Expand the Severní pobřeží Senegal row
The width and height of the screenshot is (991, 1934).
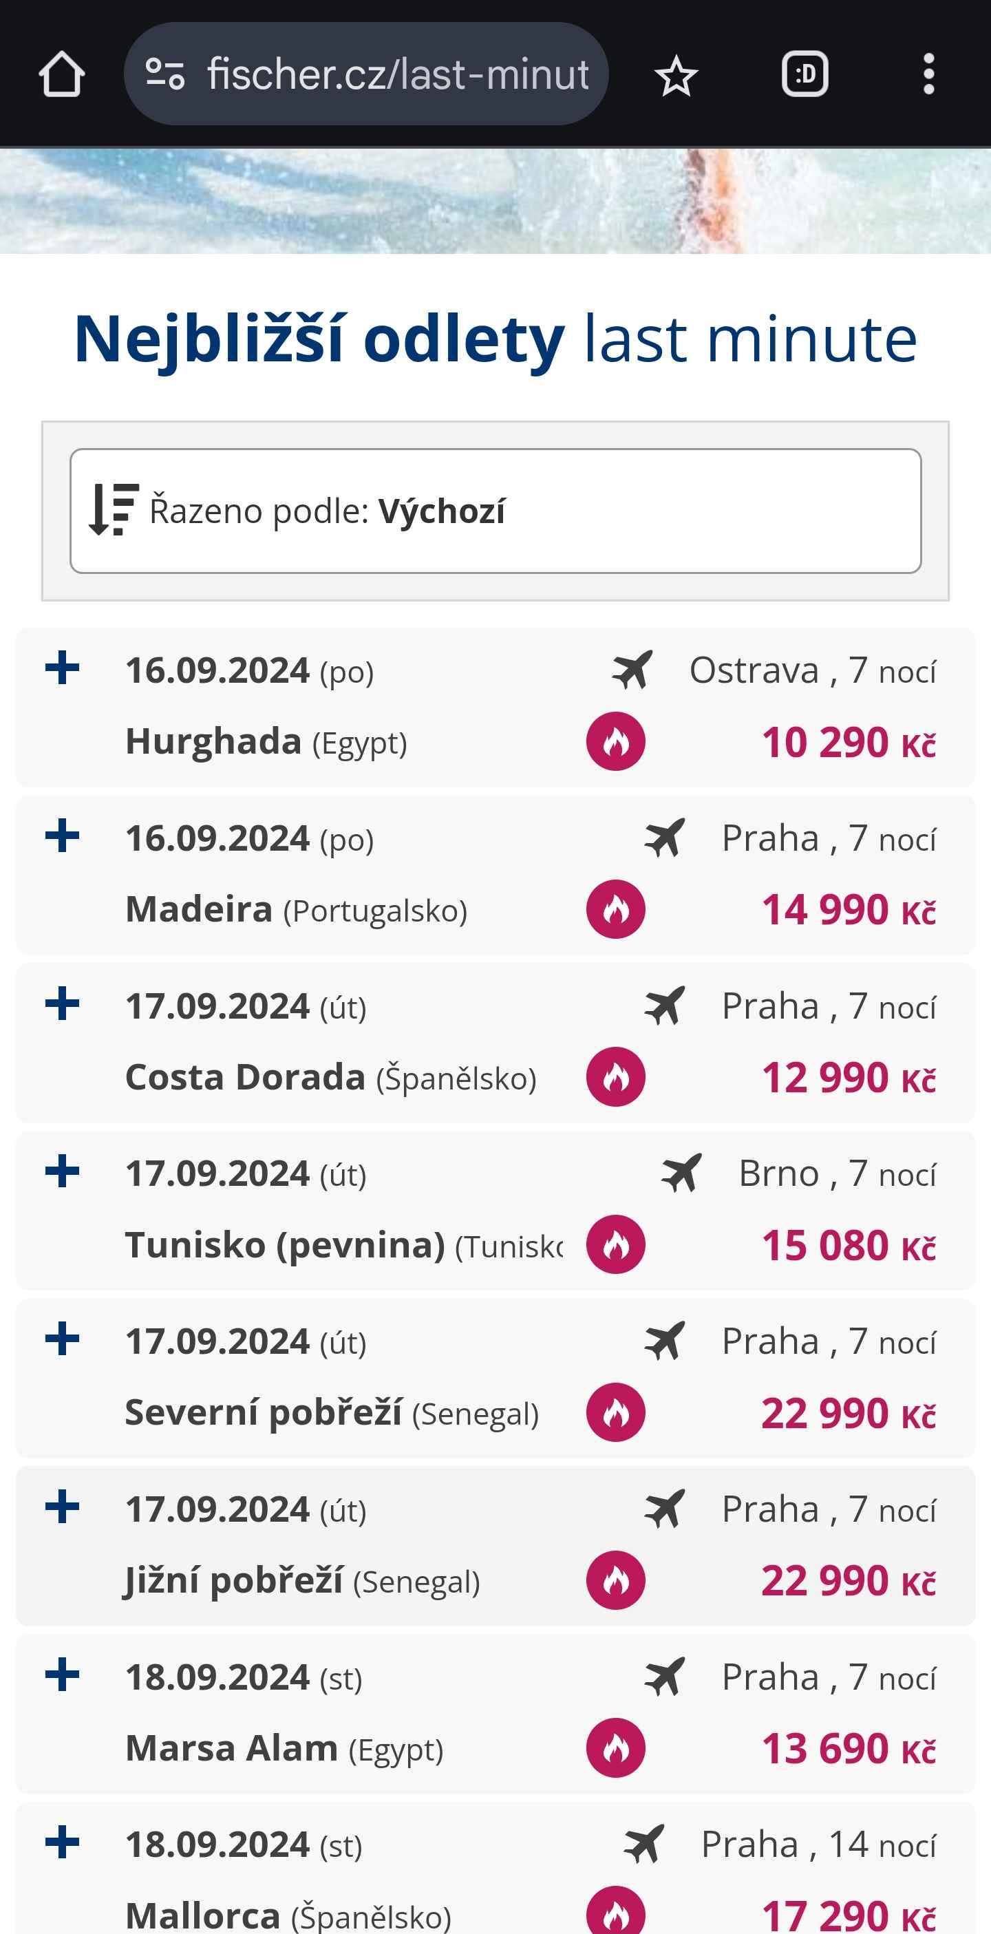[x=63, y=1339]
